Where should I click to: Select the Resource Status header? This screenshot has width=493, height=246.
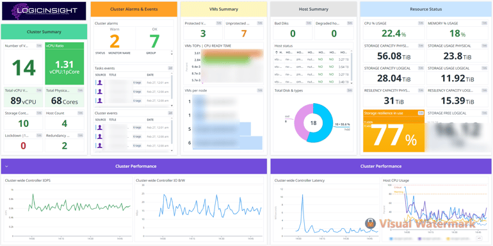point(426,9)
